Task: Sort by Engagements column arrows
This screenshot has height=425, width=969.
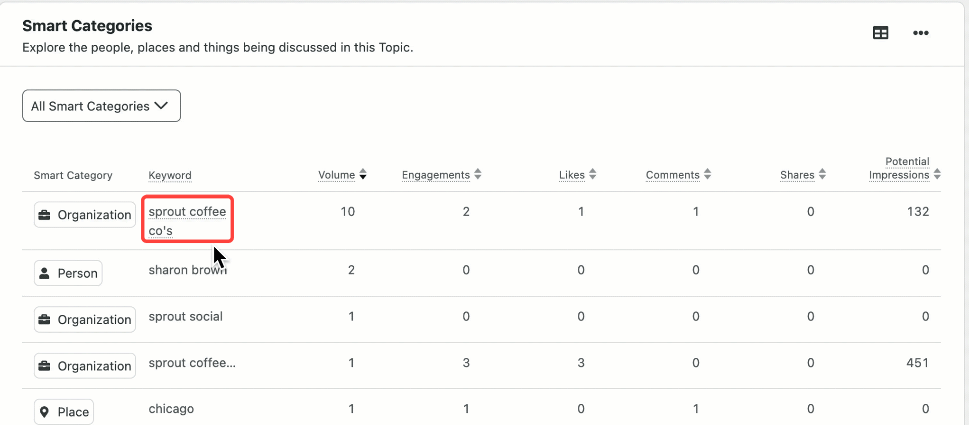Action: 478,174
